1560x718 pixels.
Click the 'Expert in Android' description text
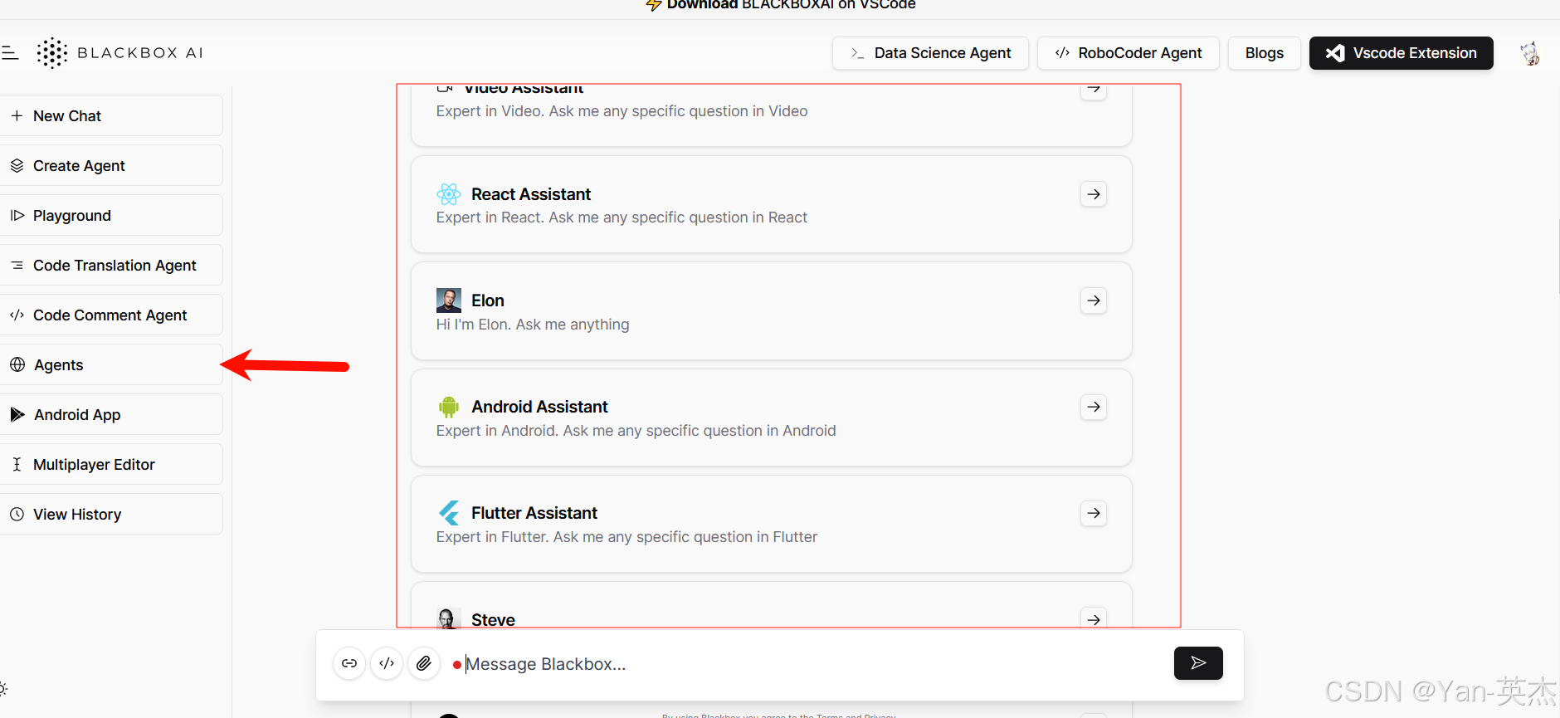click(x=636, y=431)
